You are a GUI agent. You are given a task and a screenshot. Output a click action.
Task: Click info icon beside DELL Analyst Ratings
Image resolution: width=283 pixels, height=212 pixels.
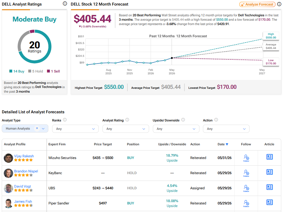pos(65,3)
